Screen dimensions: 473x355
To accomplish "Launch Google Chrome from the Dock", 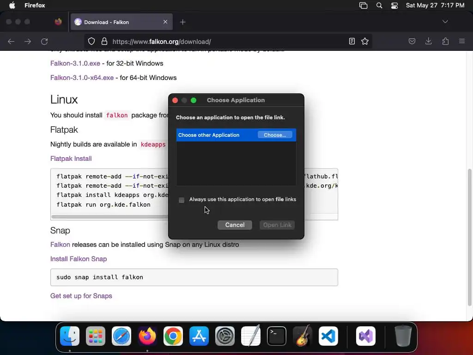I will (x=173, y=336).
